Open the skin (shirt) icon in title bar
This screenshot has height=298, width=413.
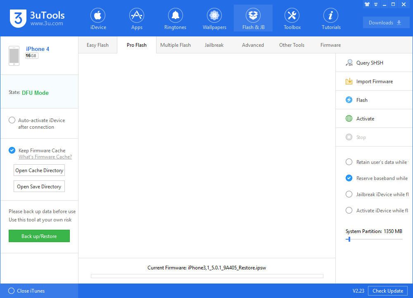(x=367, y=4)
